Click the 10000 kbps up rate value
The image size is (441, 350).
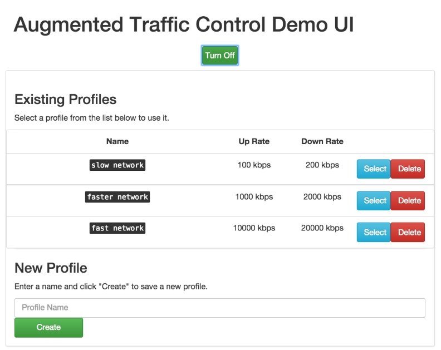254,228
